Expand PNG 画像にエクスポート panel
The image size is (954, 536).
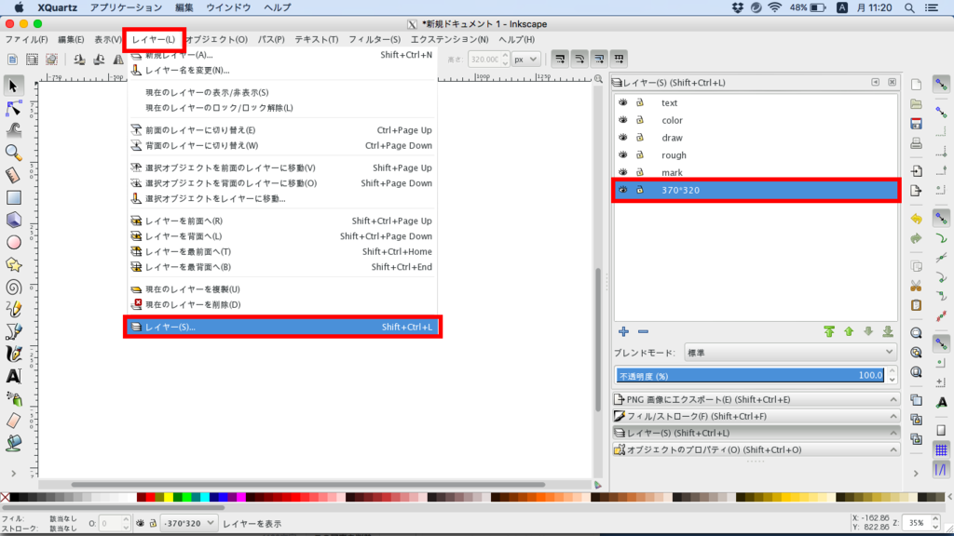(755, 399)
